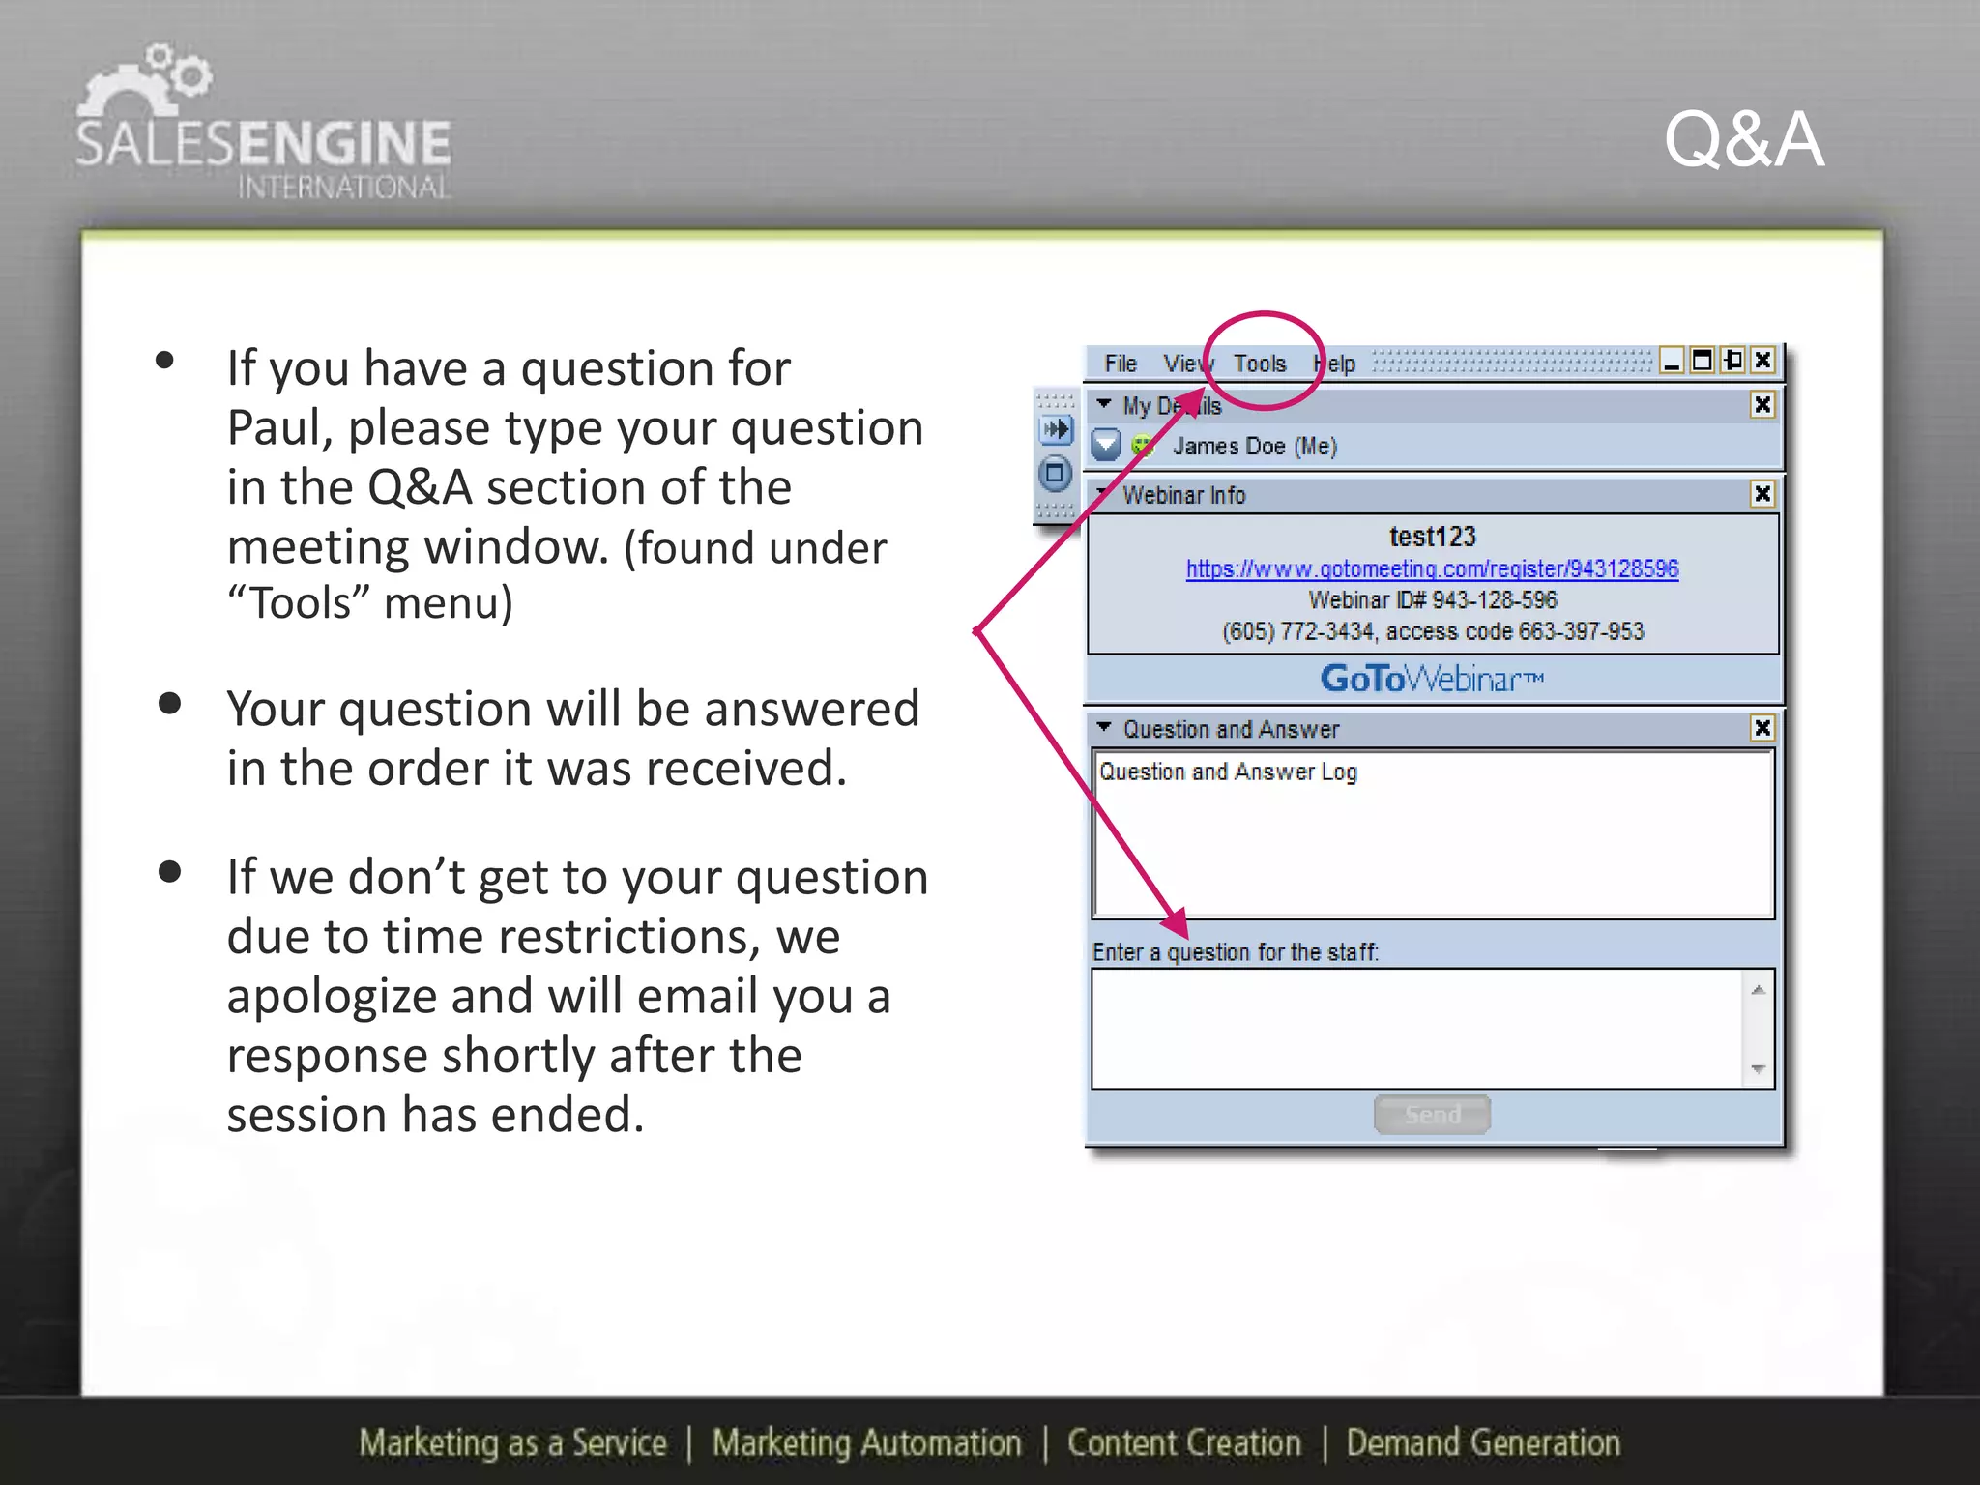The width and height of the screenshot is (1980, 1485).
Task: Click 'Marketing Automation' footer text
Action: point(866,1442)
